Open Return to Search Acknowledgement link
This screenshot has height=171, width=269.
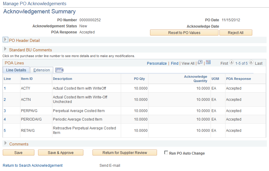(33, 166)
